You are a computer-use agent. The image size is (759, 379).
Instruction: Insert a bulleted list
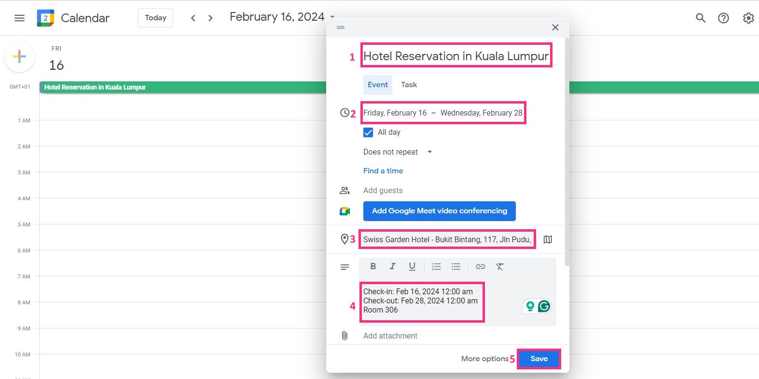pos(456,266)
